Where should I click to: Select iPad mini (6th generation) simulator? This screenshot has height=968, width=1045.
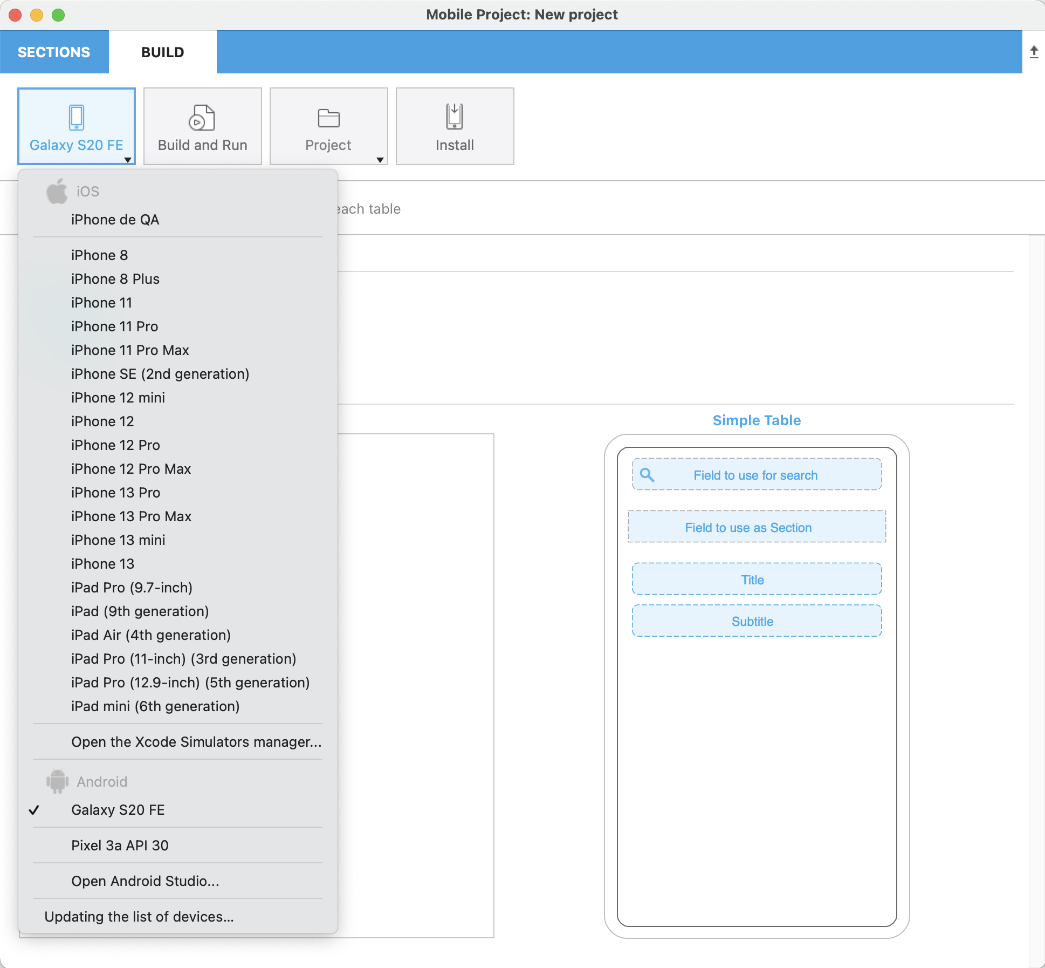point(178,706)
